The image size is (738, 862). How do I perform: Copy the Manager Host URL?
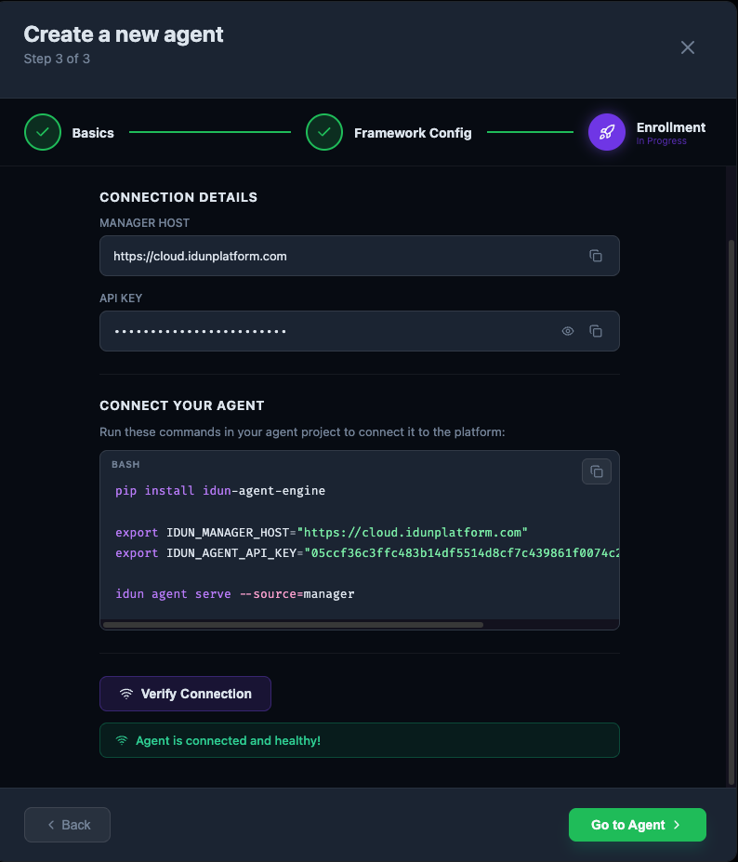pos(596,256)
